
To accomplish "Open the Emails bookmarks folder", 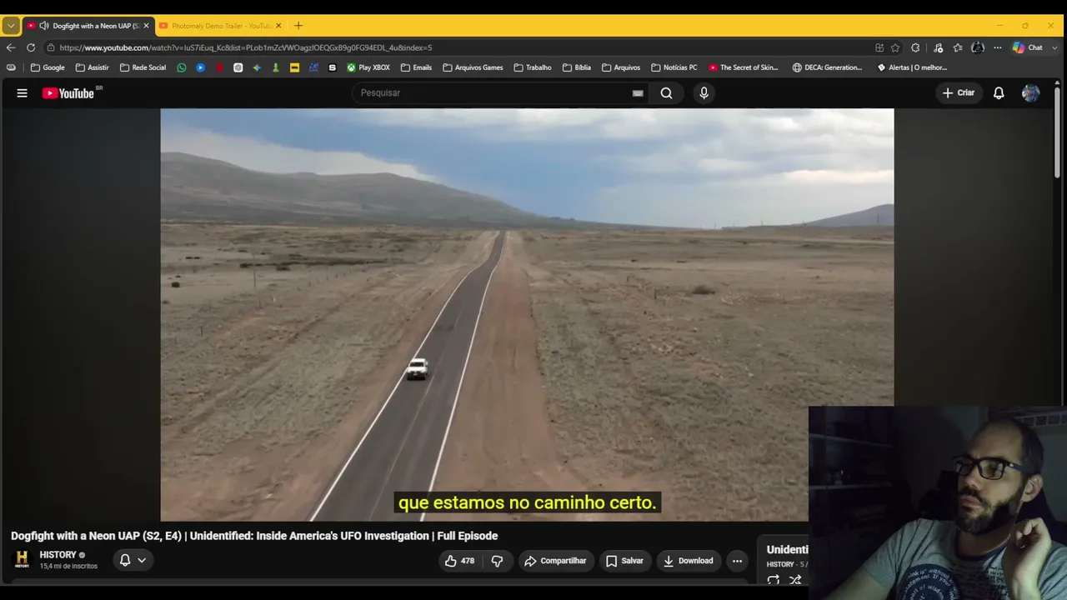I will [x=416, y=67].
